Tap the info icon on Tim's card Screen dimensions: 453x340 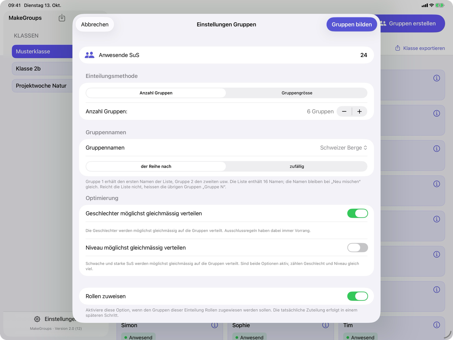tap(437, 325)
